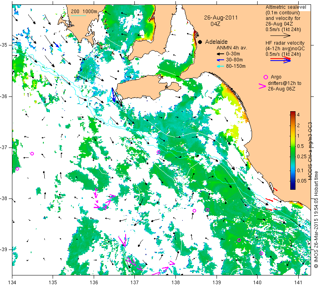This screenshot has height=287, width=319.
Task: Select the 0-30m depth label
Action: coord(233,54)
